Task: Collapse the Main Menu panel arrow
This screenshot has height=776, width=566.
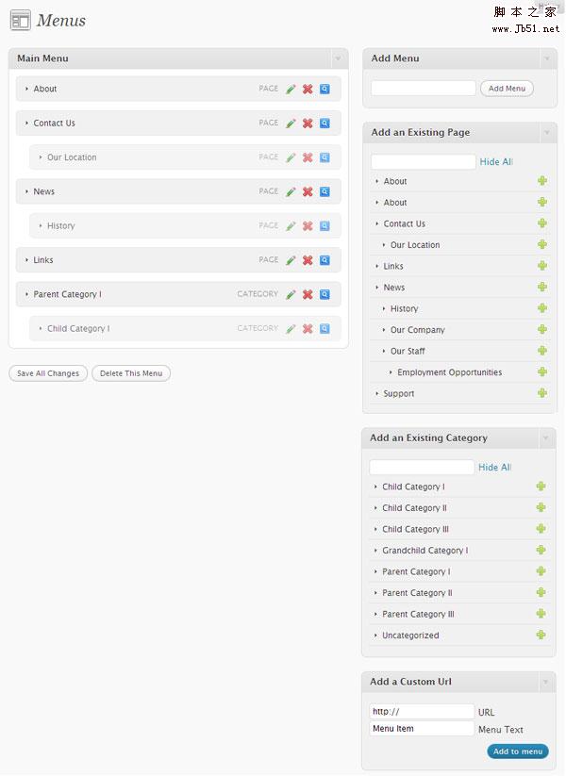Action: tap(338, 58)
